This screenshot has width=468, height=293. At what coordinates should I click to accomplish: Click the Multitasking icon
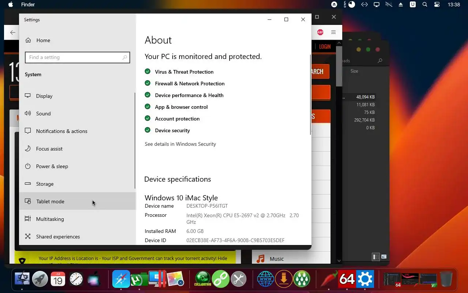coord(28,219)
